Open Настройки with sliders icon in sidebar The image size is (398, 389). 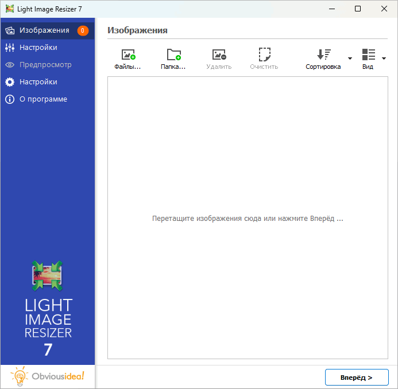point(48,48)
